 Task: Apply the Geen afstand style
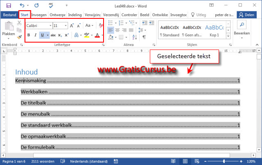(x=192, y=31)
